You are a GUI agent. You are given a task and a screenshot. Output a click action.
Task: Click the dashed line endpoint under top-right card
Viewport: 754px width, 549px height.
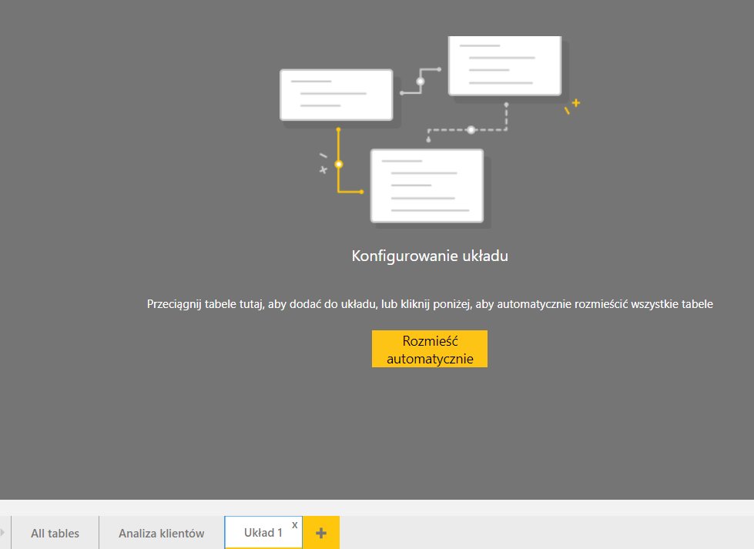(506, 104)
